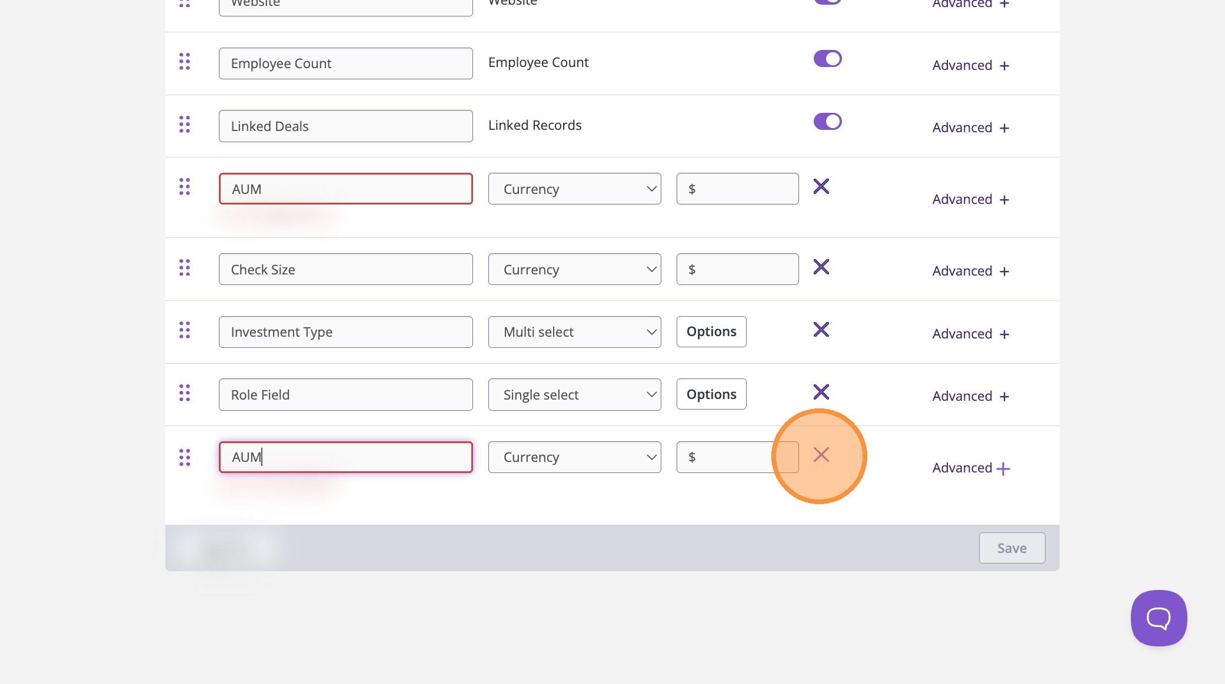The width and height of the screenshot is (1225, 684).
Task: Open type dropdown for Check Size
Action: click(574, 270)
